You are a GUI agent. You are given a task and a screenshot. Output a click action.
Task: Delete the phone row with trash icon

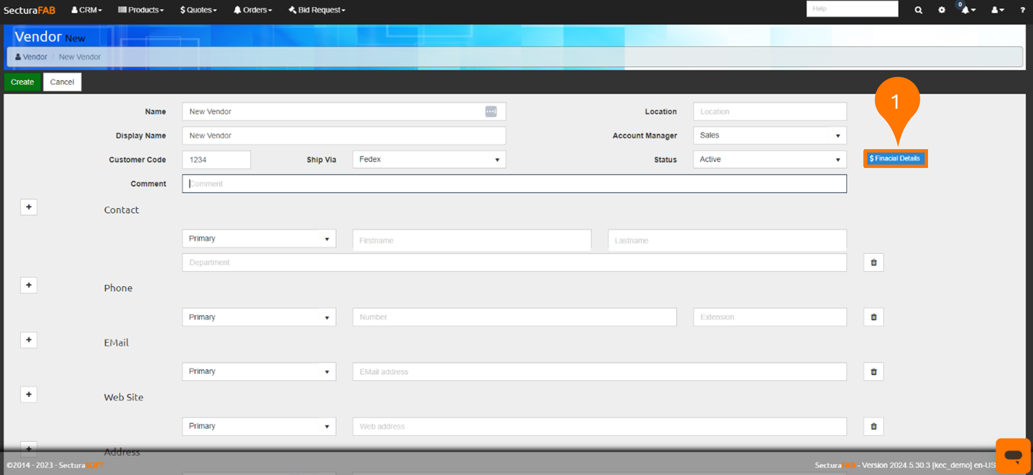tap(874, 317)
